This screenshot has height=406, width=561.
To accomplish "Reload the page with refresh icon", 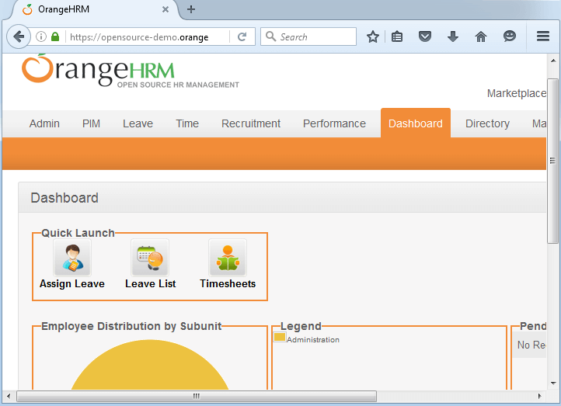I will pyautogui.click(x=242, y=36).
